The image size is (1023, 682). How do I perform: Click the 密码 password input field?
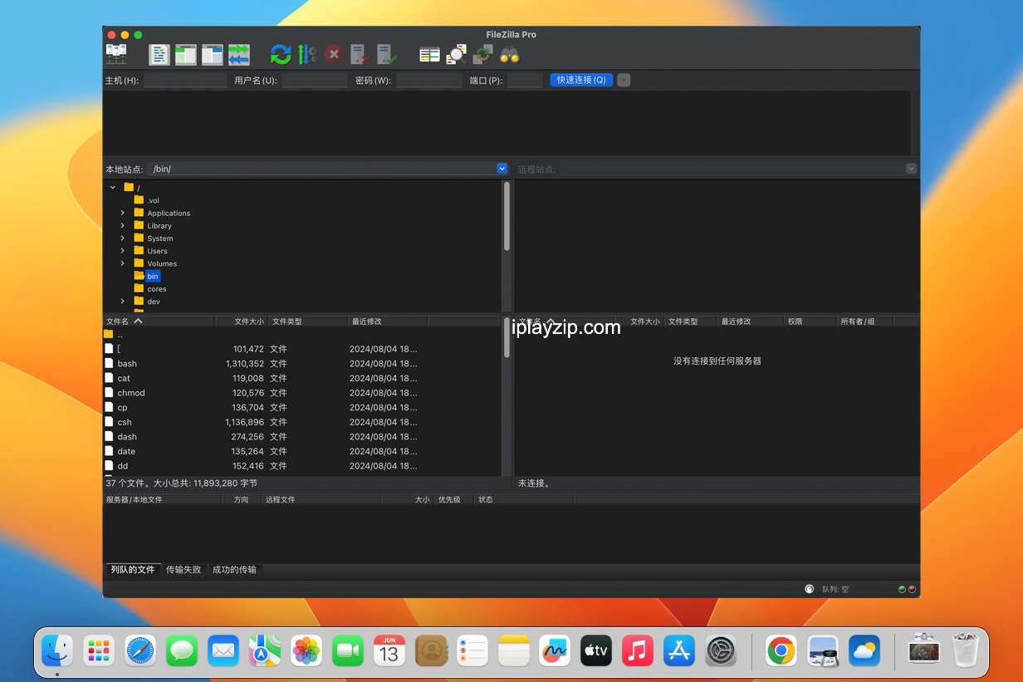pos(428,81)
